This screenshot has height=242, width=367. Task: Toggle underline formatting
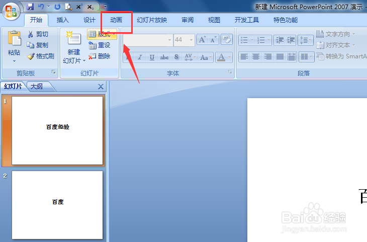[x=152, y=57]
